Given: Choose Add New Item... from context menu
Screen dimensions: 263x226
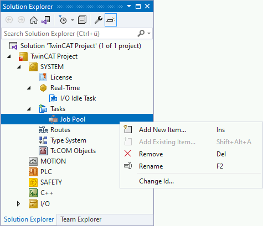Looking at the screenshot, I should 191,130.
